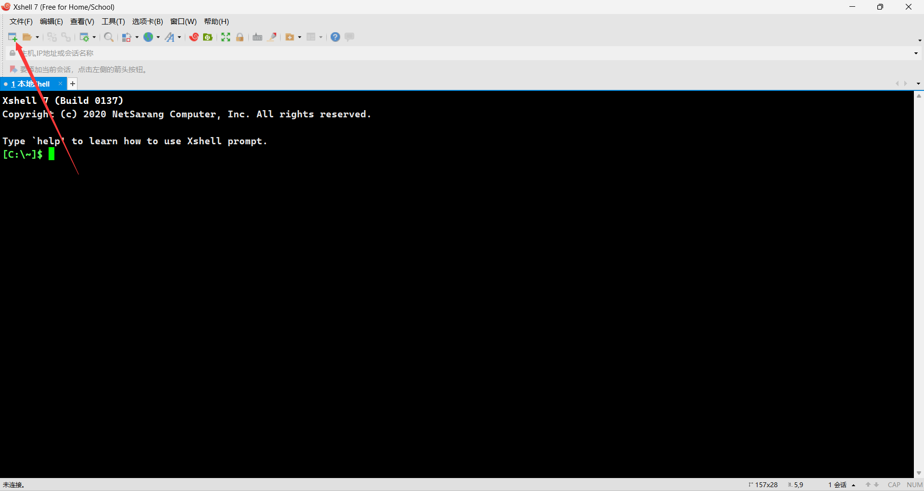Click the '1 会话' status bar entry
Screen dimensions: 924x491
[x=837, y=485]
